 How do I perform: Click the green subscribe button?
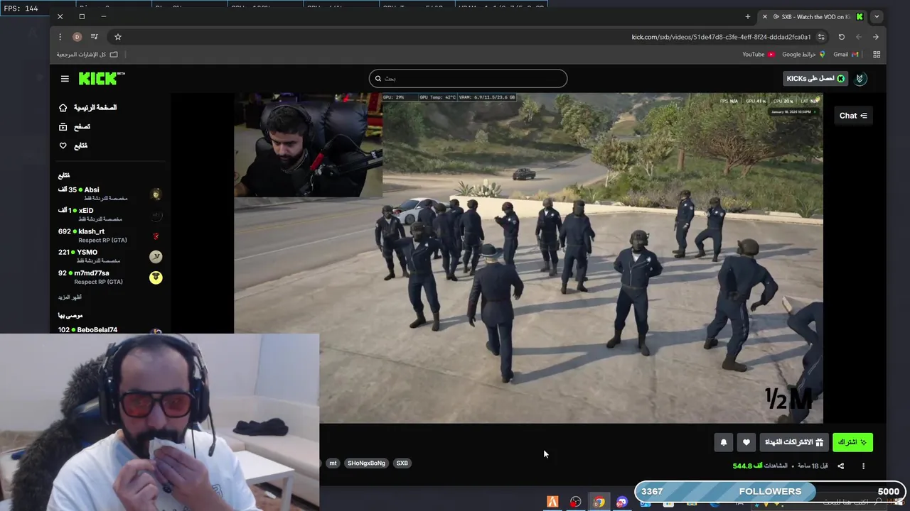click(x=852, y=442)
